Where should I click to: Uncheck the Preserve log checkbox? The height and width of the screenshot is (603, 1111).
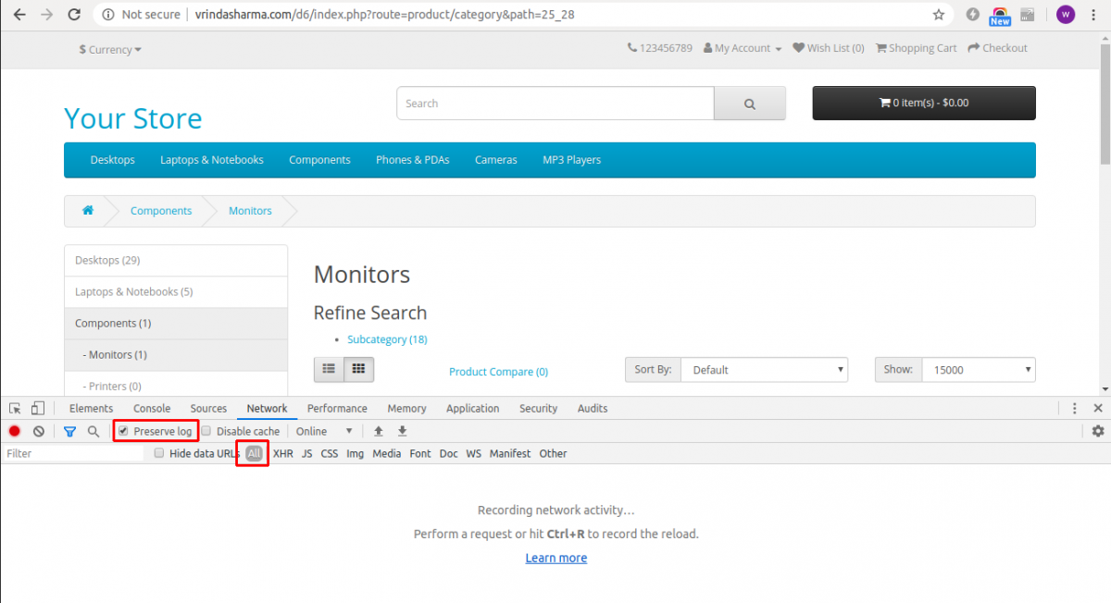[123, 430]
